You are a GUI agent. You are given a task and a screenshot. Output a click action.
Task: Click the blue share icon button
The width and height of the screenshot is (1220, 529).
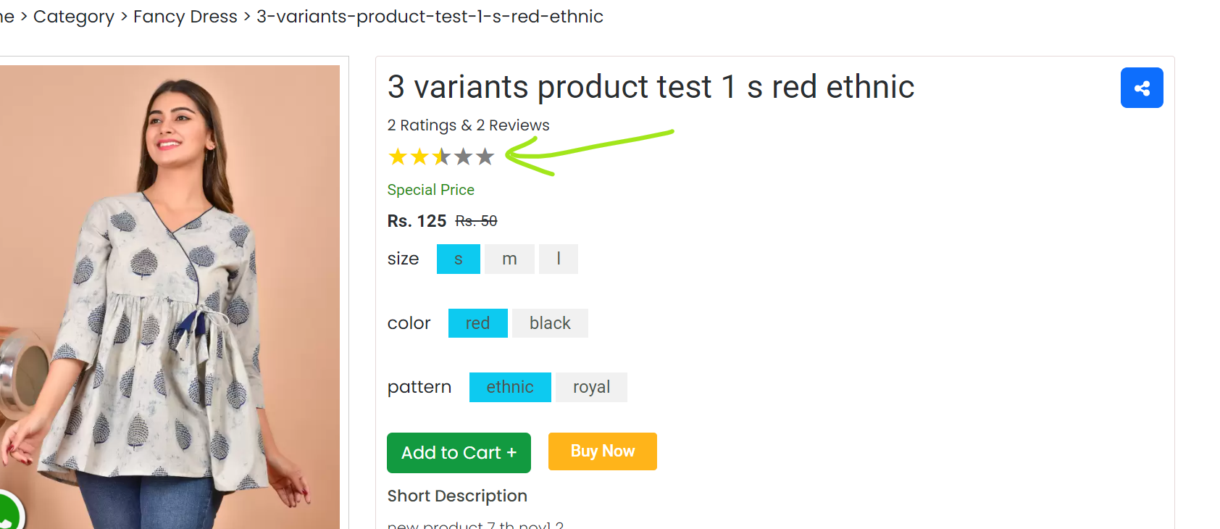click(1141, 88)
